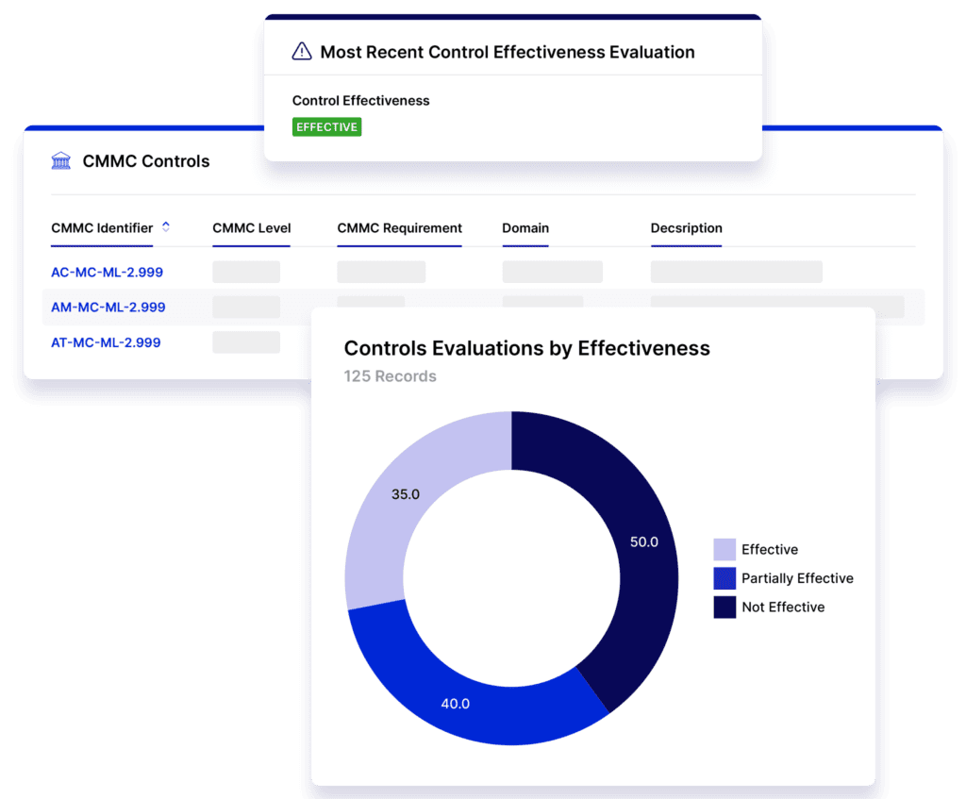Click the Most Recent Control Effectiveness Evaluation heading
This screenshot has height=799, width=966.
(x=508, y=52)
